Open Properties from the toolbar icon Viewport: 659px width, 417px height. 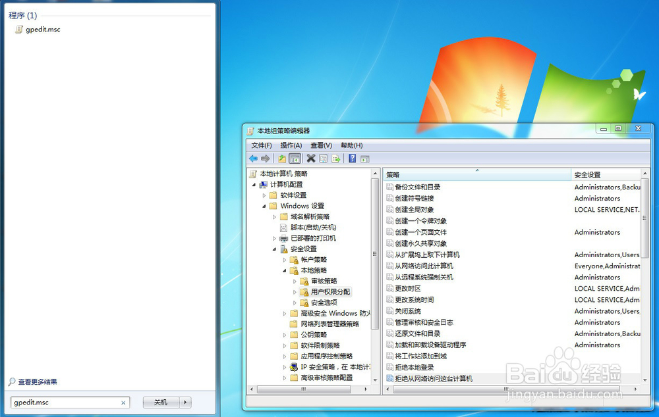tap(323, 159)
